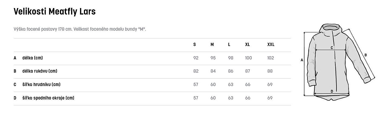
Task: Select the XXL size column header
Action: (x=271, y=45)
